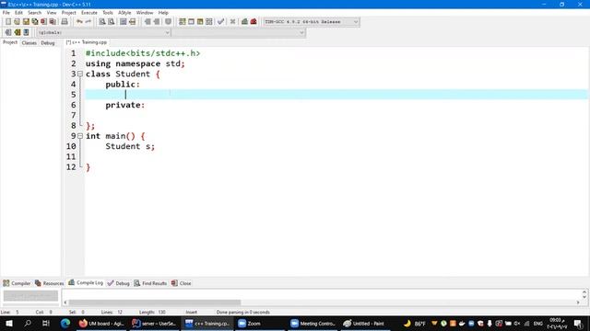Screen dimensions: 590x331
Task: Open the Help menu
Action: click(163, 13)
